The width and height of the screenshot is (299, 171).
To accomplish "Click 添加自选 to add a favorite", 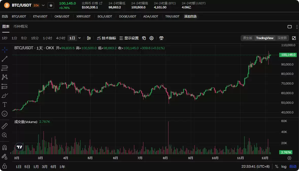I will [x=190, y=16].
